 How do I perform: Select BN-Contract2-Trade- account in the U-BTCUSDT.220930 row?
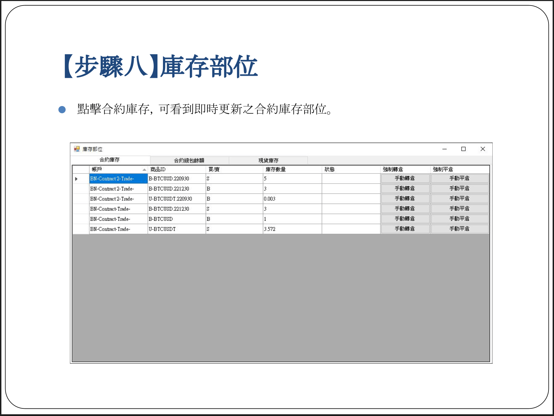tap(119, 199)
